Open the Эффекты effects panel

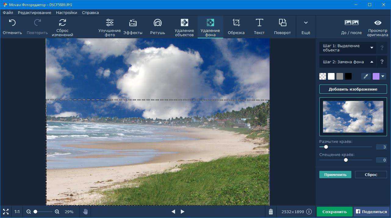coord(133,27)
